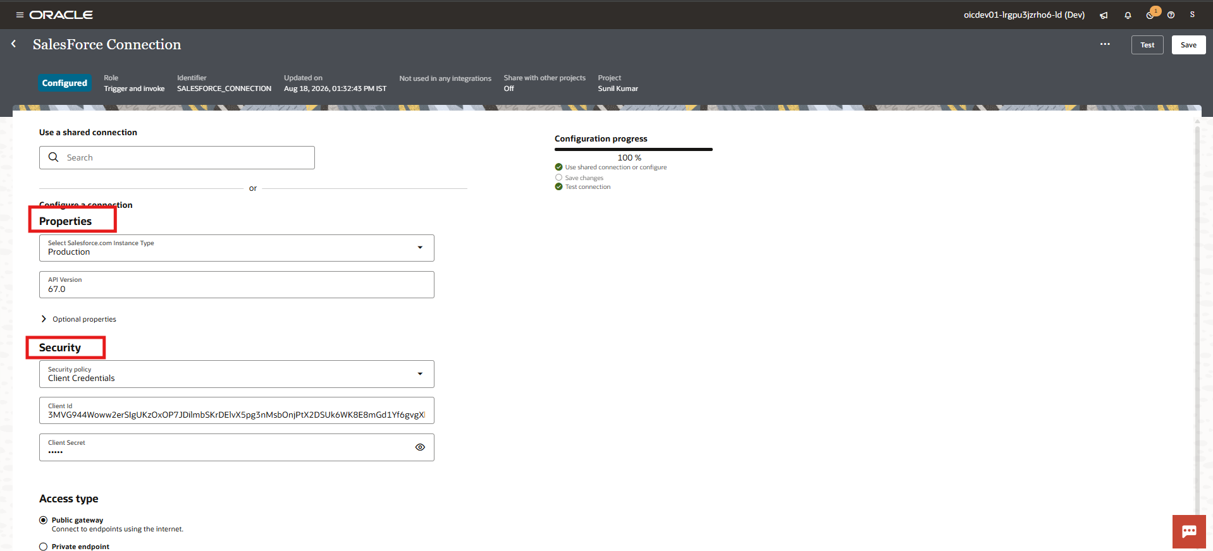Click the 100 % progress value
The image size is (1213, 551).
(629, 157)
